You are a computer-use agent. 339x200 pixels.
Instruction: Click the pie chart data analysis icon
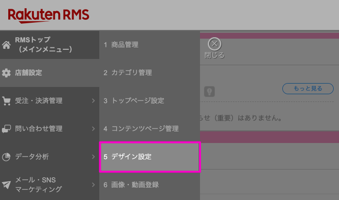6,157
